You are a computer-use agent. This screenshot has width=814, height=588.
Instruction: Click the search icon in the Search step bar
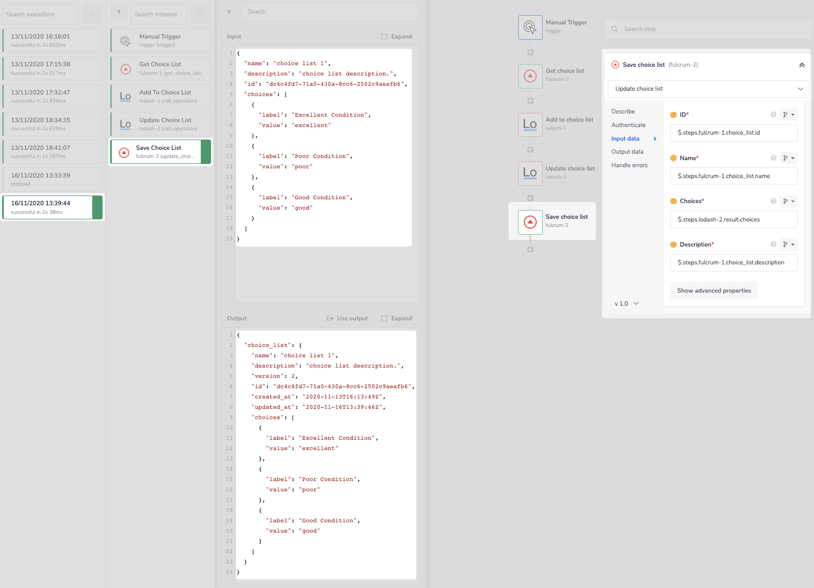[614, 29]
